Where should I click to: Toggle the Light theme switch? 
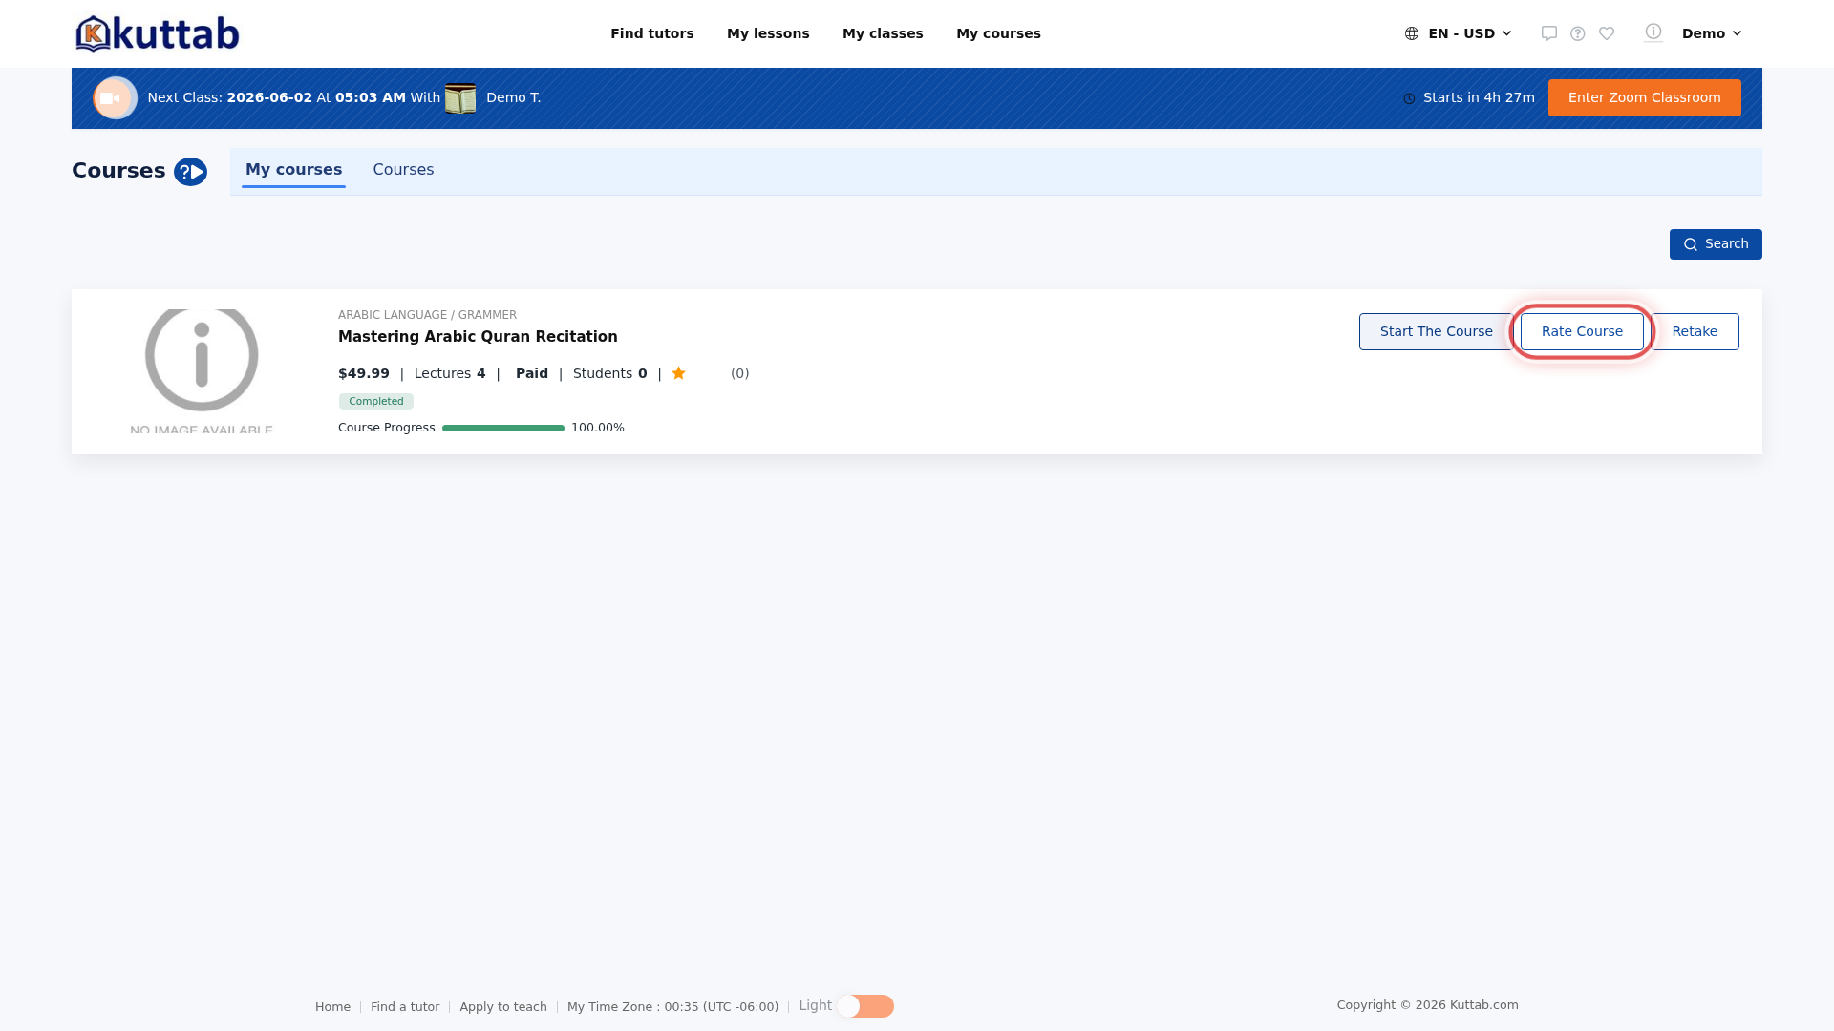click(865, 1006)
